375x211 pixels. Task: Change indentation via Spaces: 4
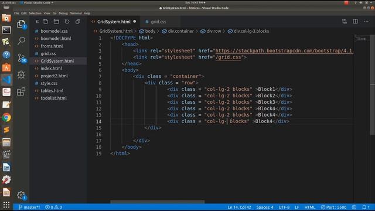coord(265,207)
